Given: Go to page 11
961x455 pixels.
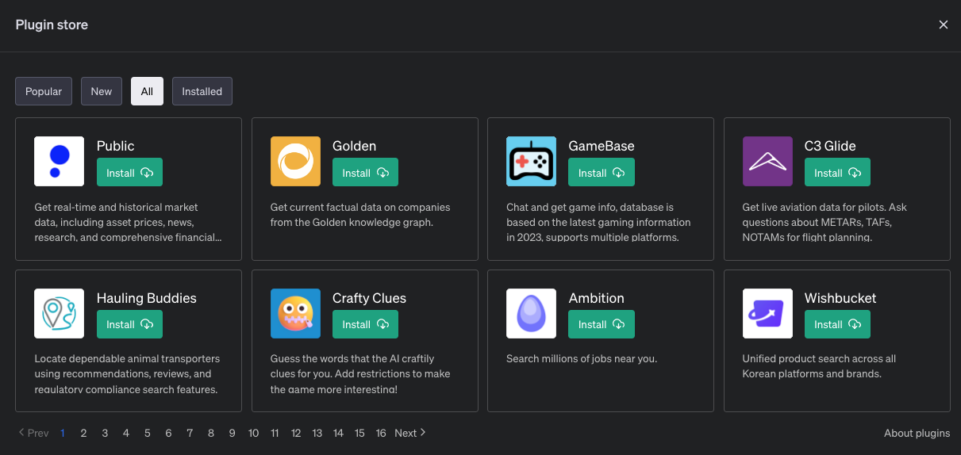Looking at the screenshot, I should pyautogui.click(x=275, y=433).
